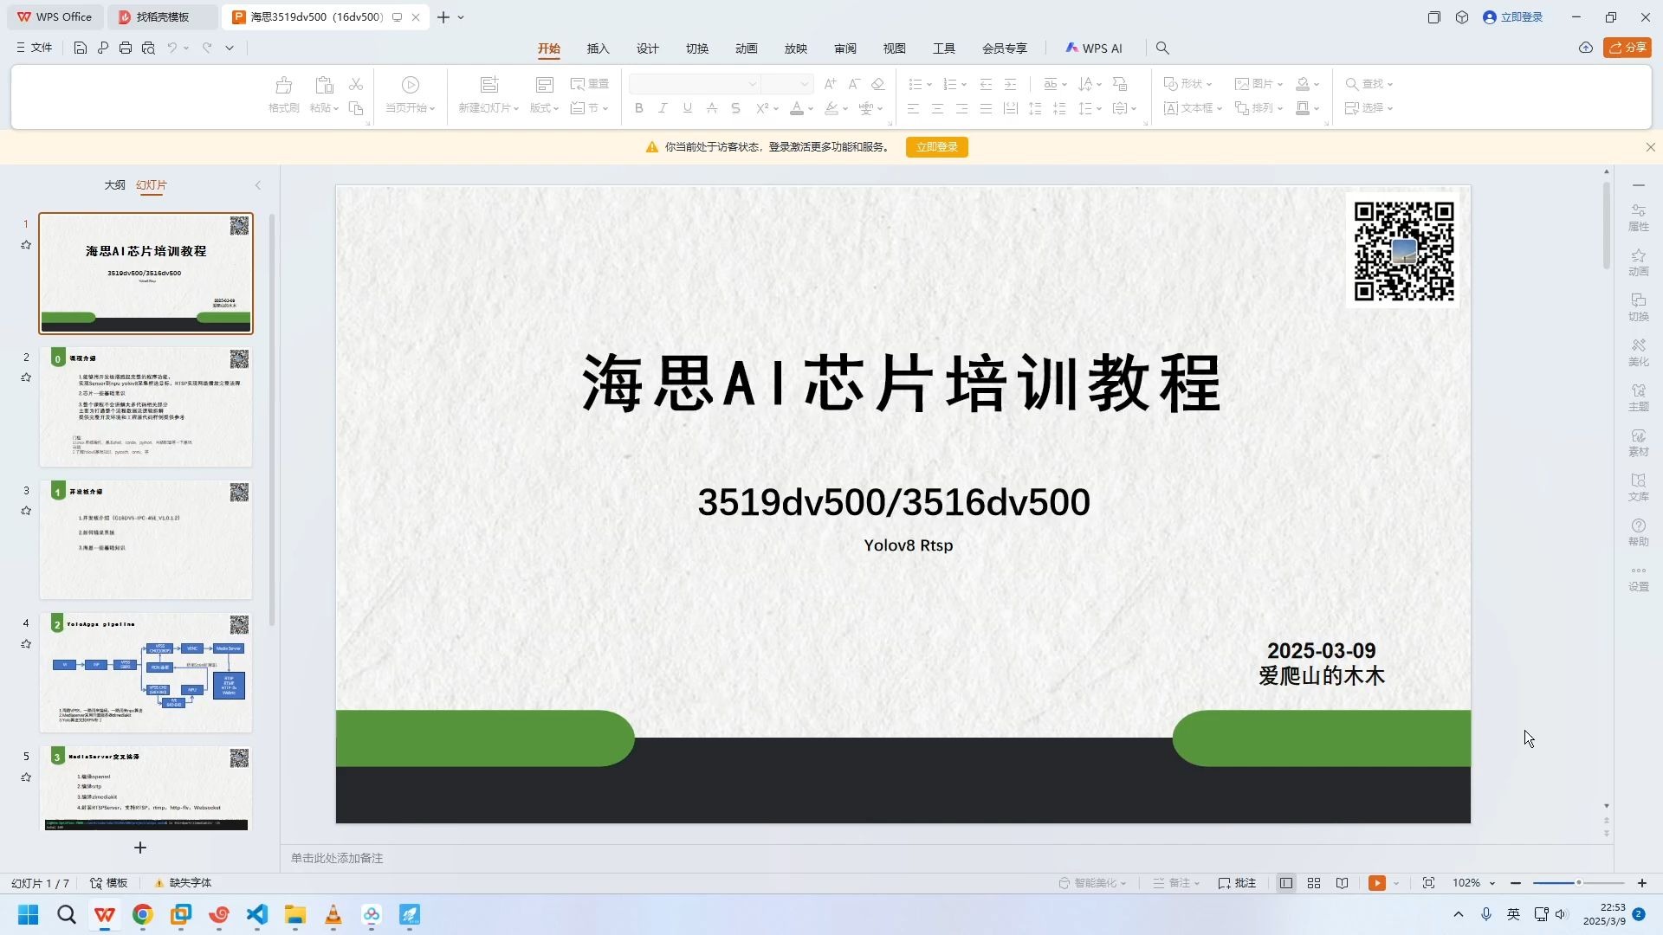1663x935 pixels.
Task: Click the print icon in quick toolbar
Action: point(126,48)
